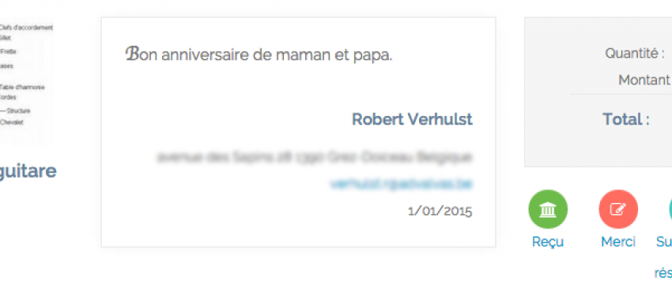
Task: Click the 'Bon anniversaire de maman et papa' message
Action: (x=259, y=54)
